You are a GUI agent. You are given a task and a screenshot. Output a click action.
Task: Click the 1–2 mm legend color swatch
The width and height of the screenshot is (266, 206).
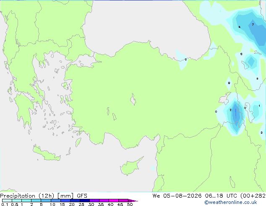tap(26, 201)
